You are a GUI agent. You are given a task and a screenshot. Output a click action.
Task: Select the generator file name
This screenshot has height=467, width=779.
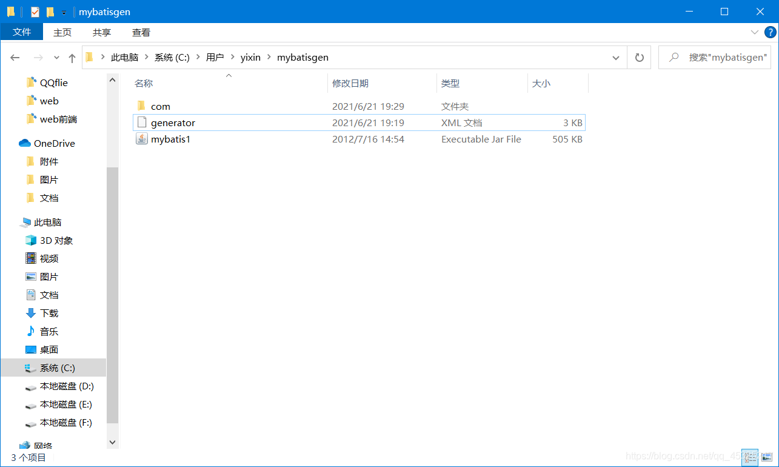click(x=173, y=123)
